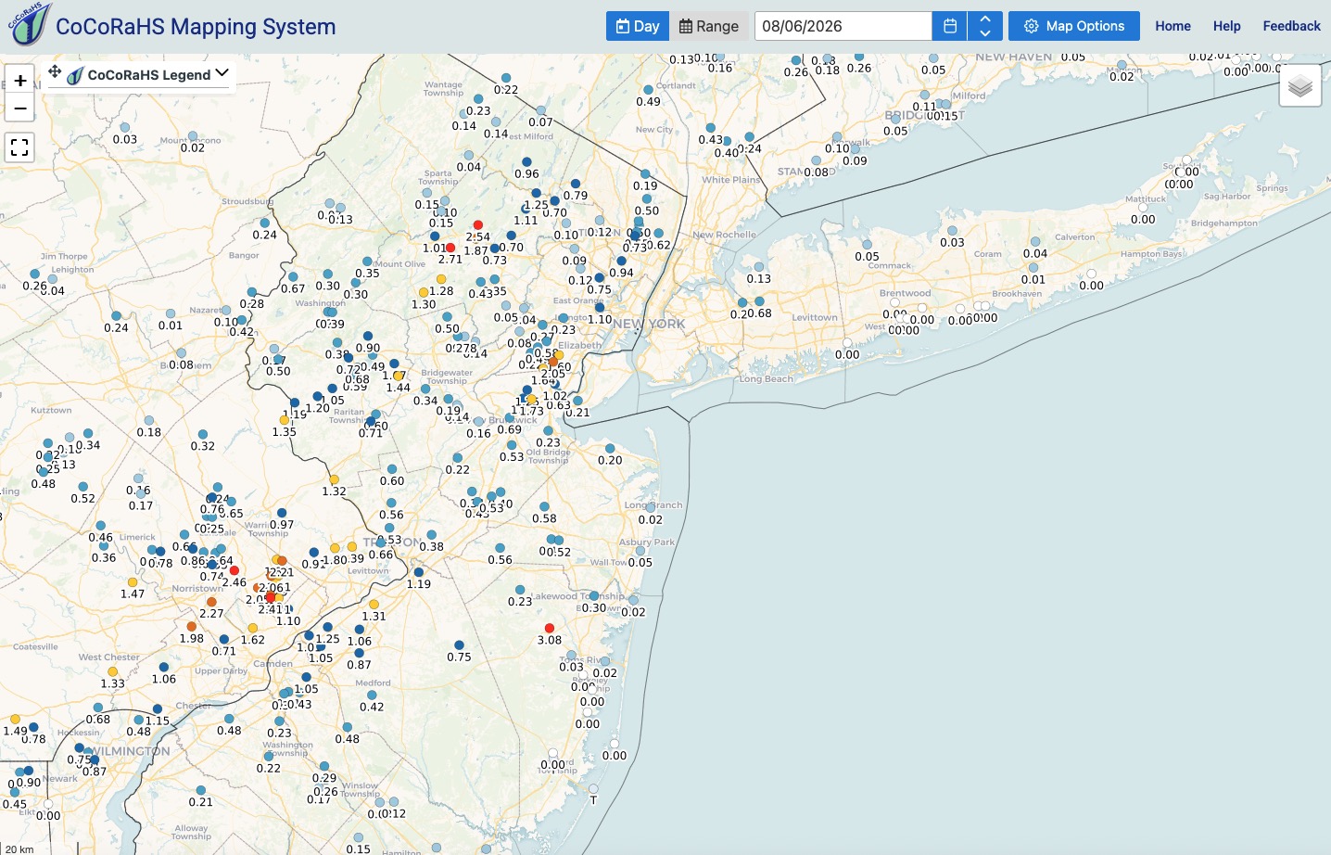Select the 1.20 station marker
This screenshot has height=855, width=1331.
coord(318,396)
